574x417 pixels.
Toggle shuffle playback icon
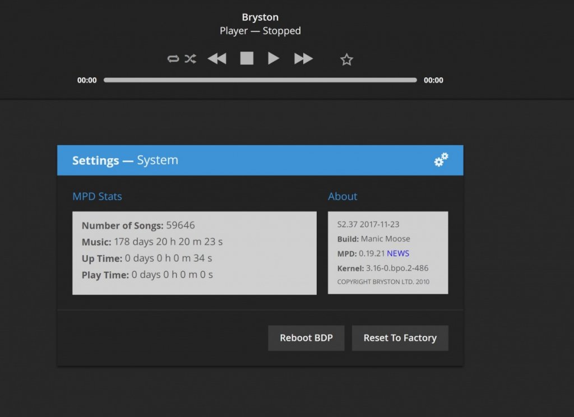click(x=191, y=59)
